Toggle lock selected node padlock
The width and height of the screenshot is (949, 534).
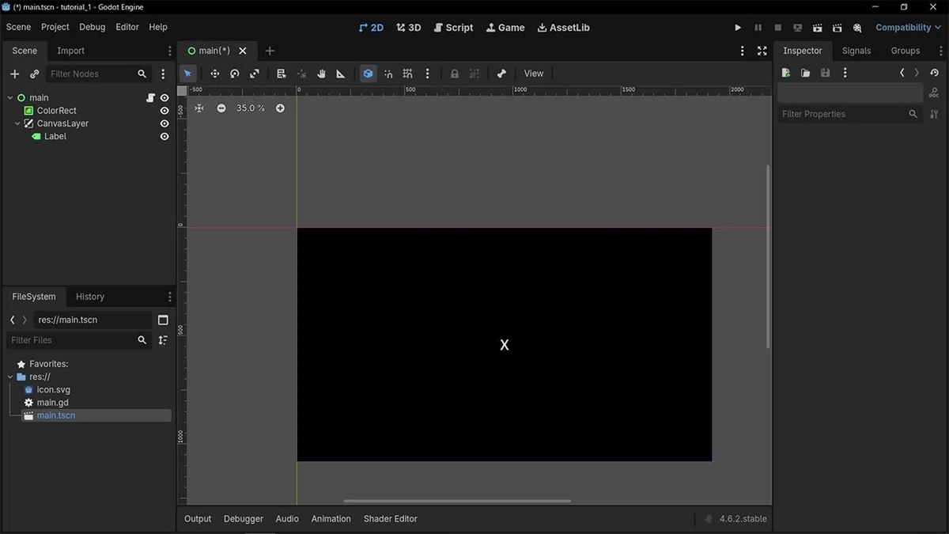[x=455, y=74]
